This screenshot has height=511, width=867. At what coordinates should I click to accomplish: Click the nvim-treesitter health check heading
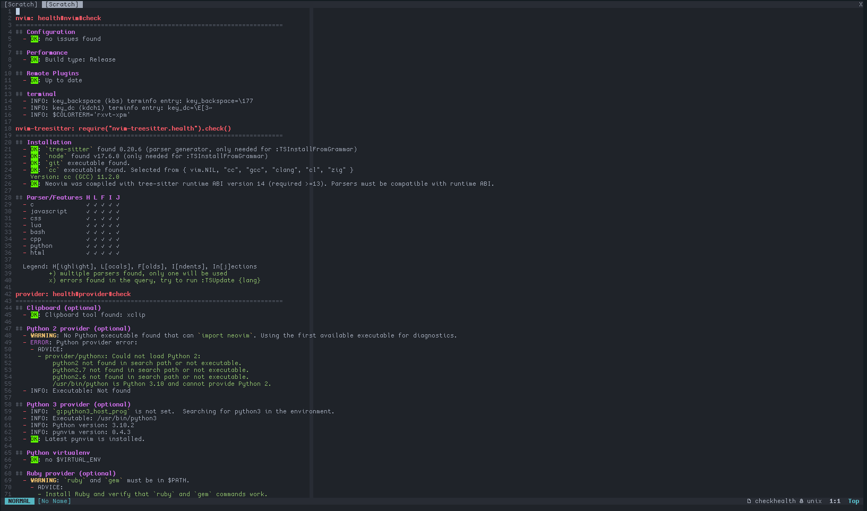coord(123,128)
